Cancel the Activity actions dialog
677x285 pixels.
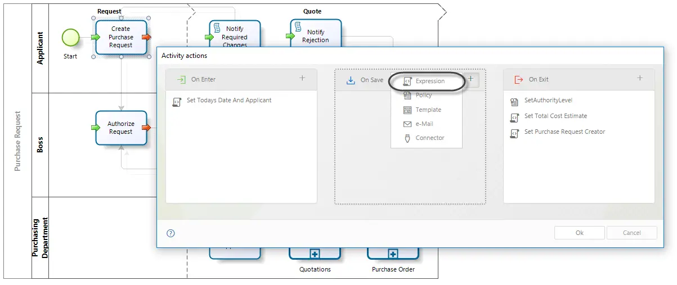coord(631,233)
